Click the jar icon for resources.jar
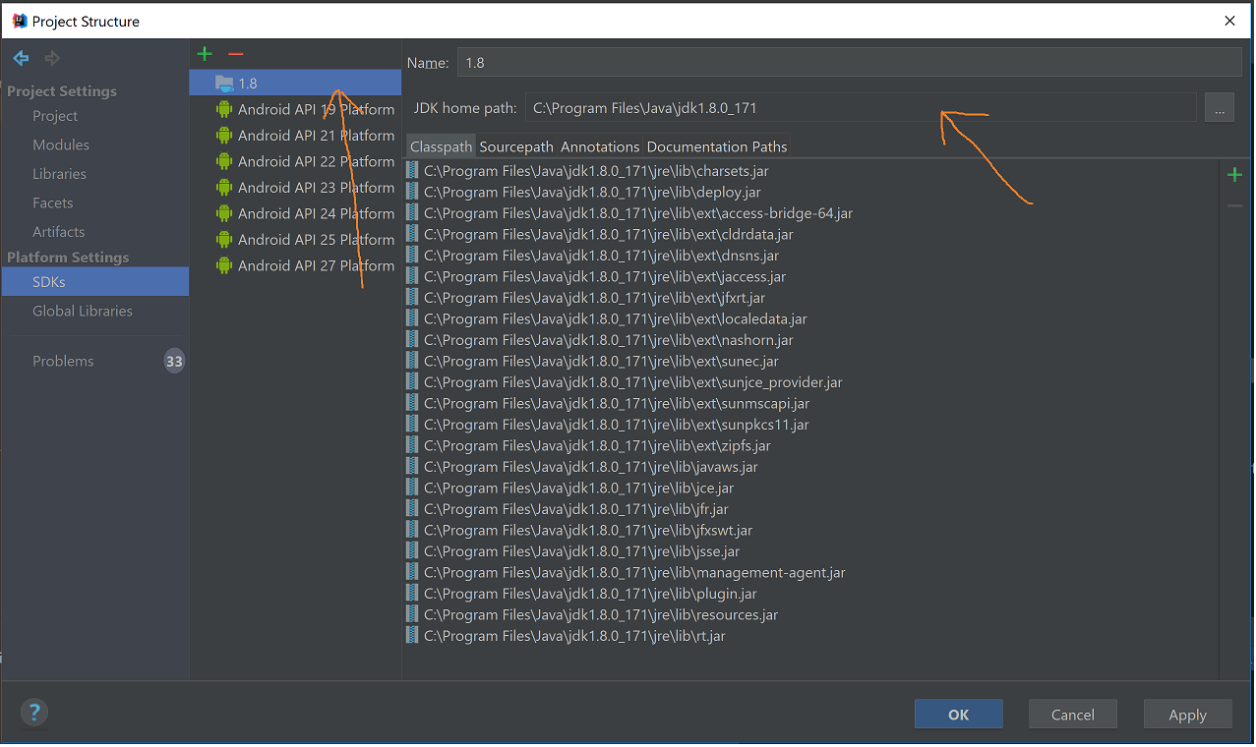 [x=412, y=615]
